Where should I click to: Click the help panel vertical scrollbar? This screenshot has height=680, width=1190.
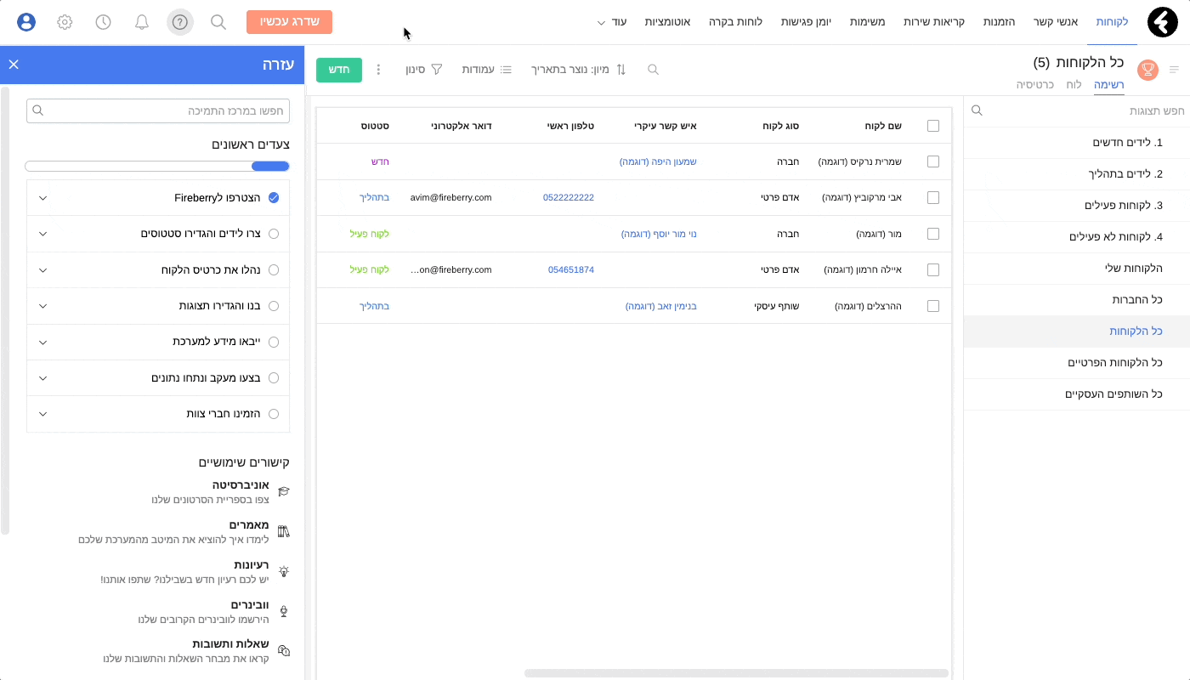[4, 310]
